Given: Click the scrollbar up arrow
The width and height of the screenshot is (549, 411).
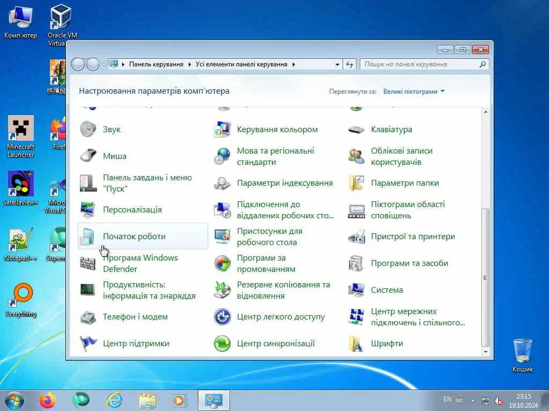Looking at the screenshot, I should 485,112.
